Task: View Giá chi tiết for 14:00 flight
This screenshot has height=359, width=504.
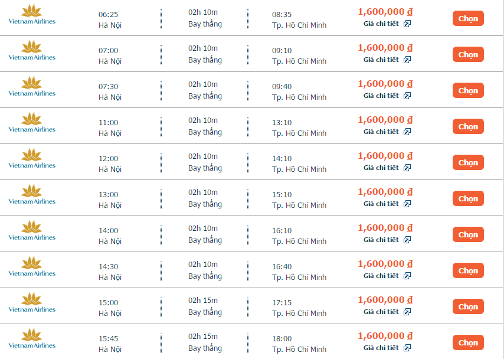Action: 381,240
